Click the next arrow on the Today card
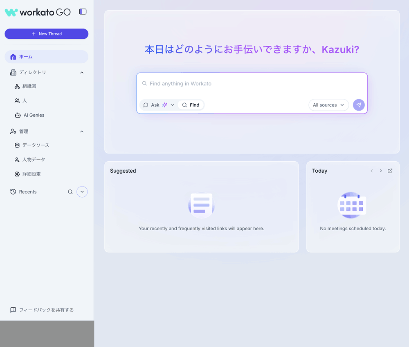This screenshot has height=347, width=409. pyautogui.click(x=380, y=171)
